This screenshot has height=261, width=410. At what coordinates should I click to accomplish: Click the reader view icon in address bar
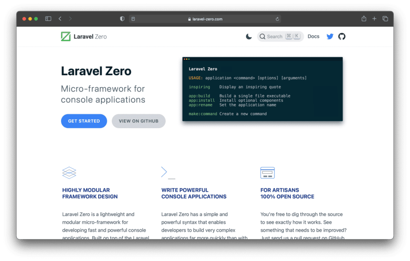click(133, 19)
